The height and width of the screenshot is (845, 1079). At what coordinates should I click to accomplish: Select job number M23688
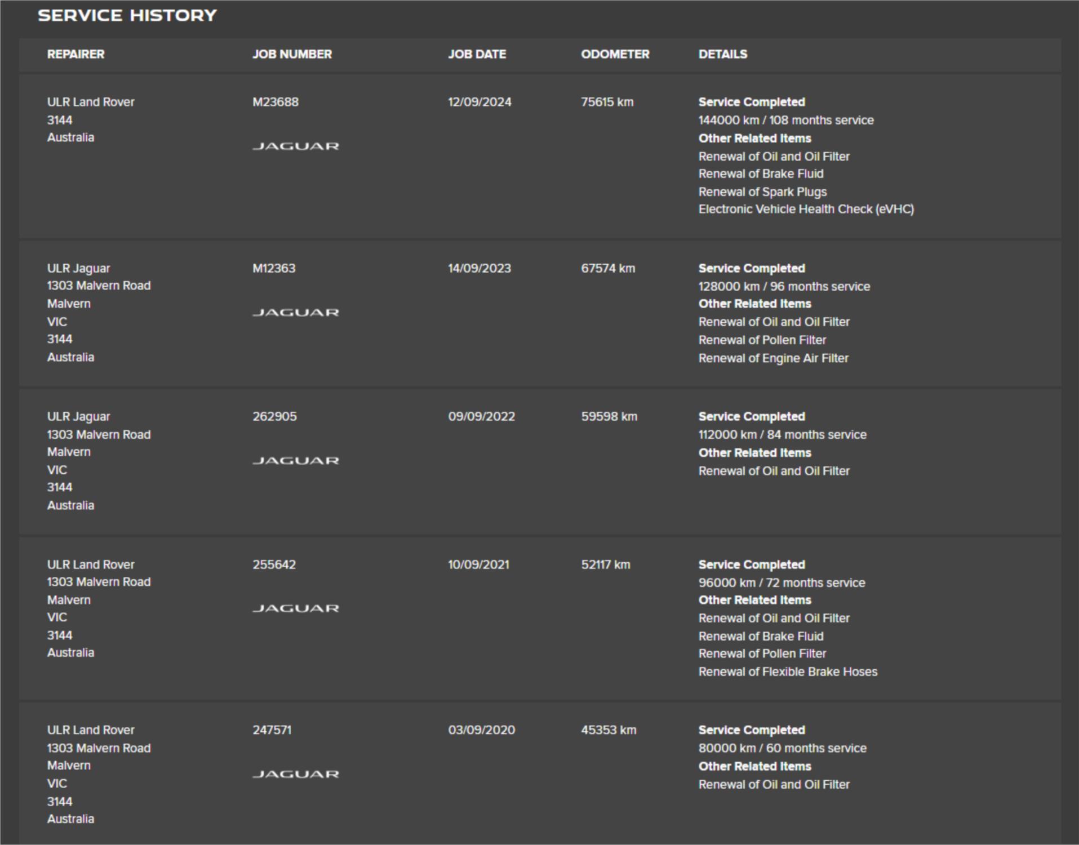[275, 102]
